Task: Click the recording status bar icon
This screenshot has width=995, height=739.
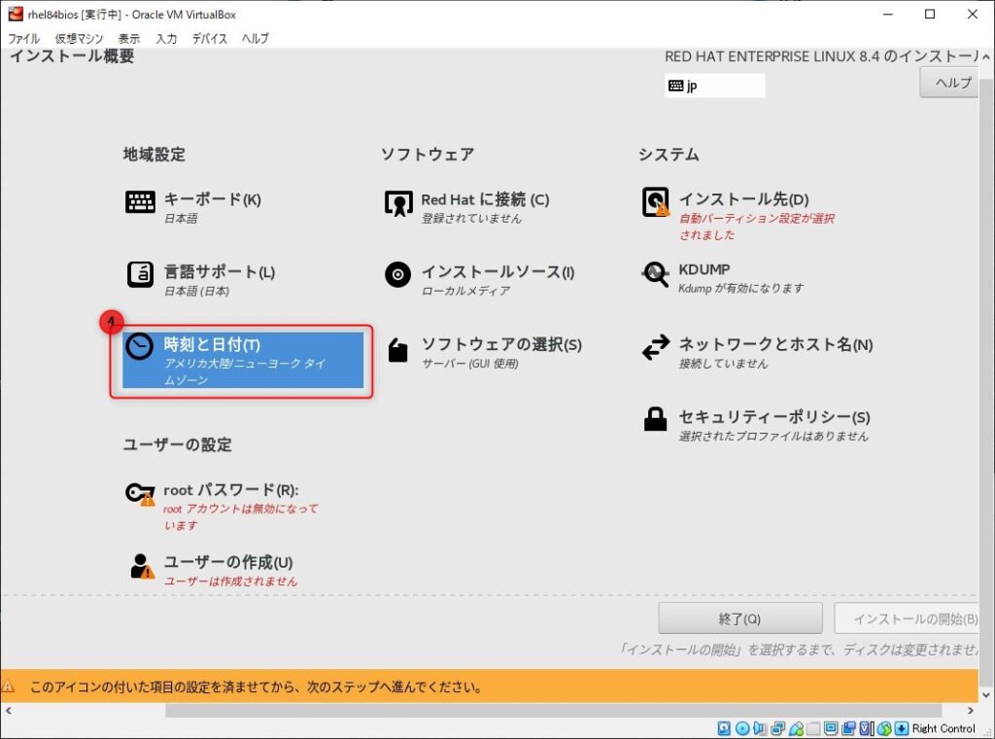Action: (848, 728)
